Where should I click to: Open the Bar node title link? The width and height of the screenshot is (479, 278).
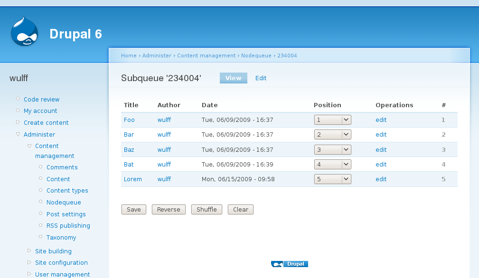(129, 135)
